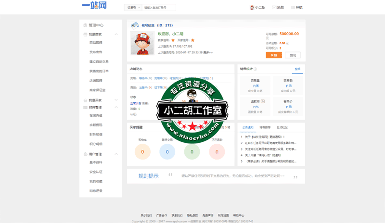
Task: Click the info icon beside 销售统计
Action: pyautogui.click(x=256, y=69)
